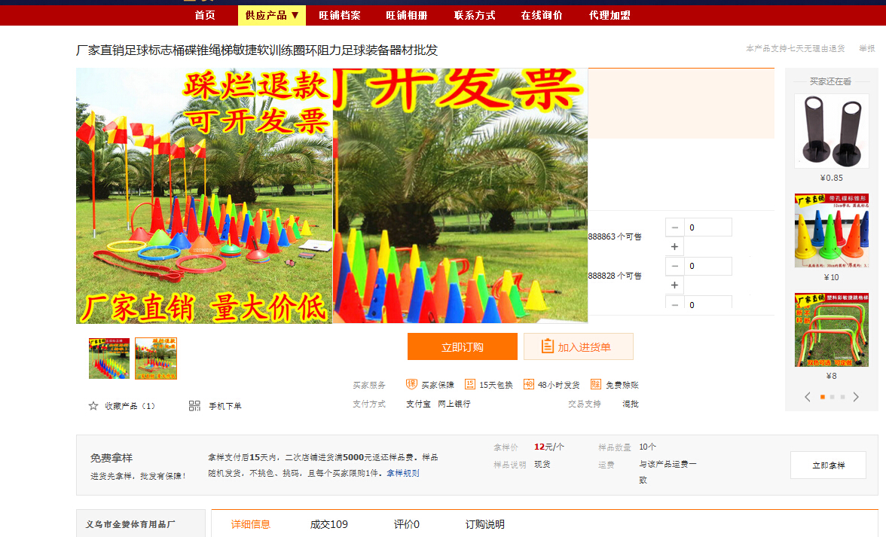886x537 pixels.
Task: Click the 免费赊账 service icon
Action: [x=596, y=384]
